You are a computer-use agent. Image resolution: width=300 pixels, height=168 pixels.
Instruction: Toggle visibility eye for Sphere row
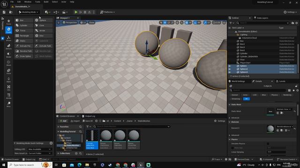point(230,66)
